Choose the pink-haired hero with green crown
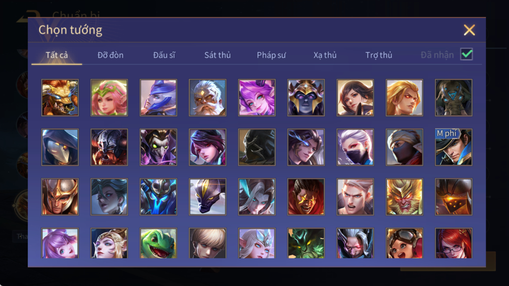509x286 pixels. [x=109, y=98]
